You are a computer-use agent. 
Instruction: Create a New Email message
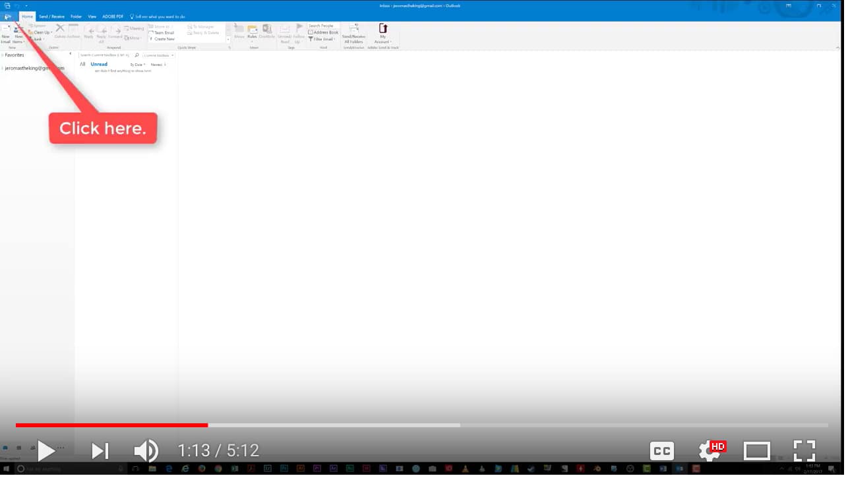tap(5, 36)
